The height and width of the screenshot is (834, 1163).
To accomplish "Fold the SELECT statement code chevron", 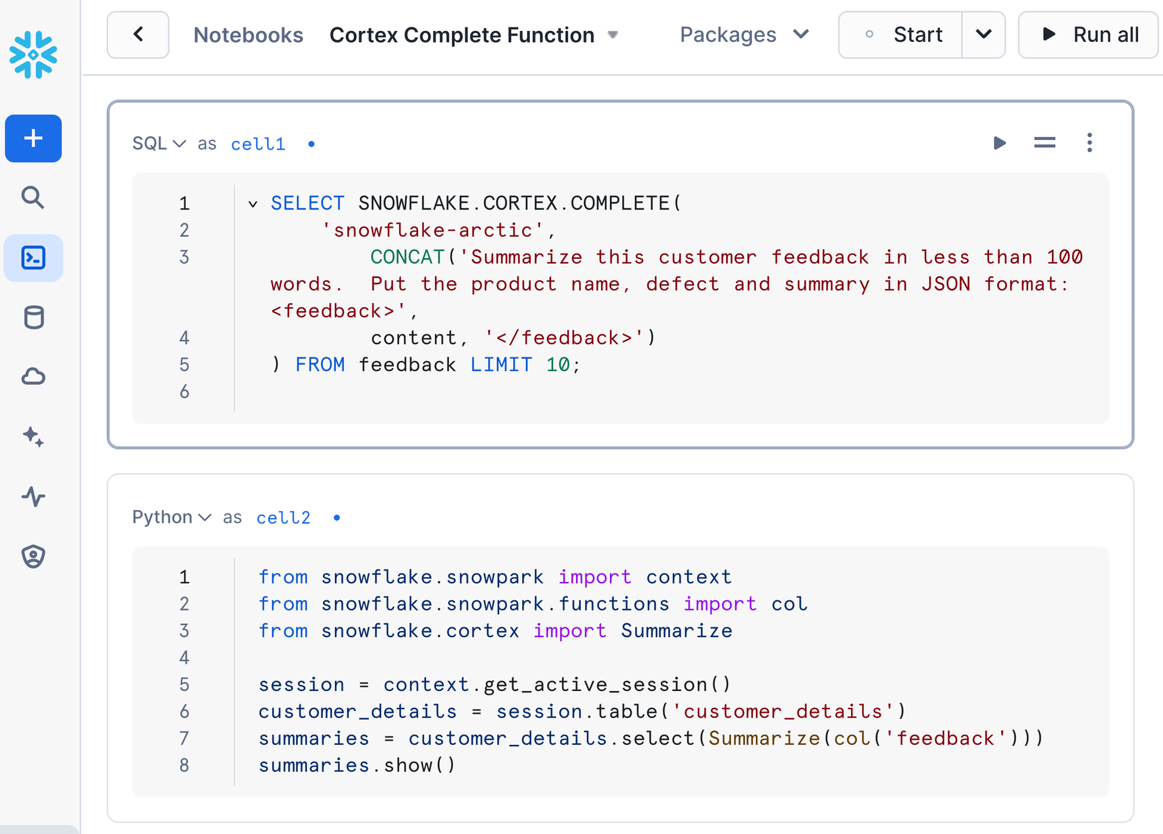I will click(x=253, y=204).
